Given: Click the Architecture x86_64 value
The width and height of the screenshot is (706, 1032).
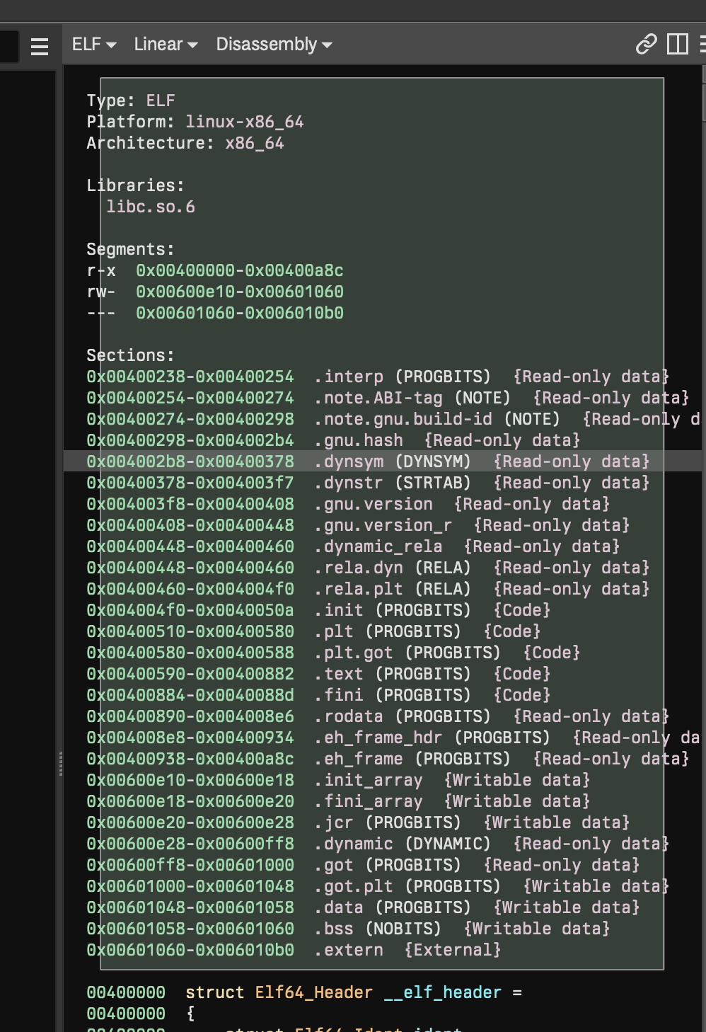Looking at the screenshot, I should (x=255, y=143).
